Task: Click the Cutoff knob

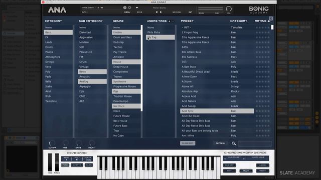Action: 52,143
